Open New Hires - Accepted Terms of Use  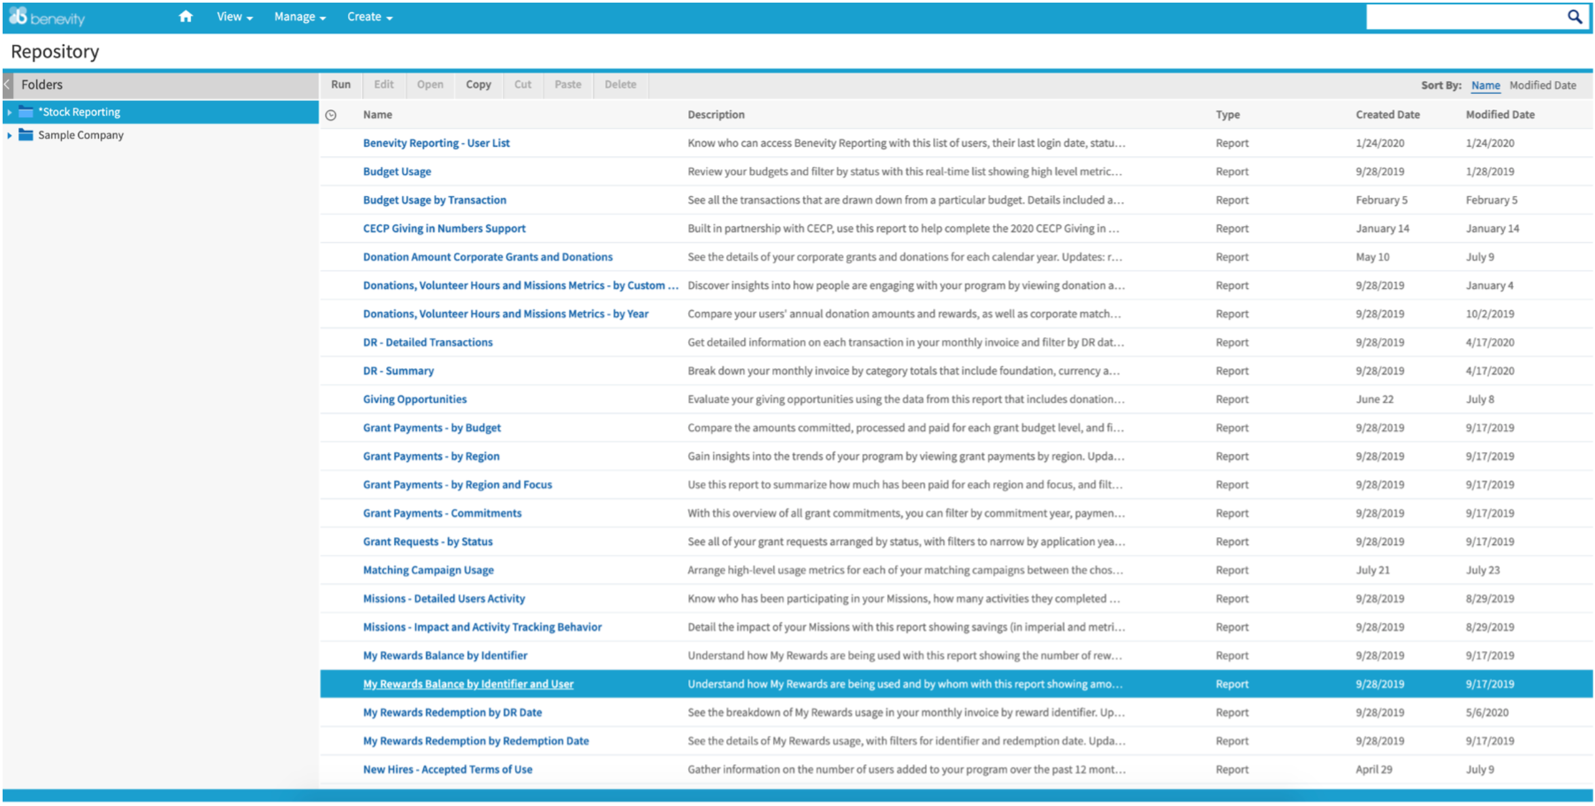tap(447, 770)
